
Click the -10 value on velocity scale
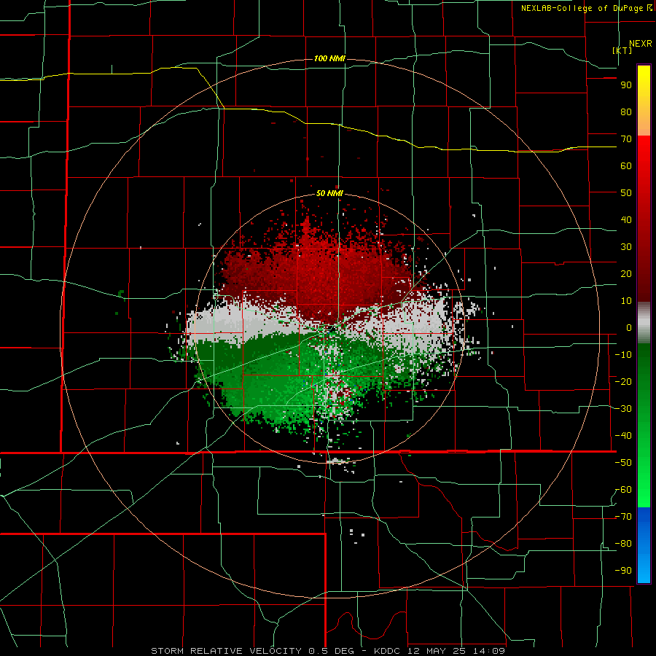(x=623, y=355)
